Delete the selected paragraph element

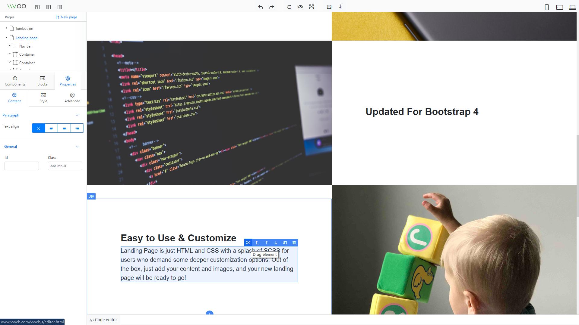pyautogui.click(x=294, y=243)
